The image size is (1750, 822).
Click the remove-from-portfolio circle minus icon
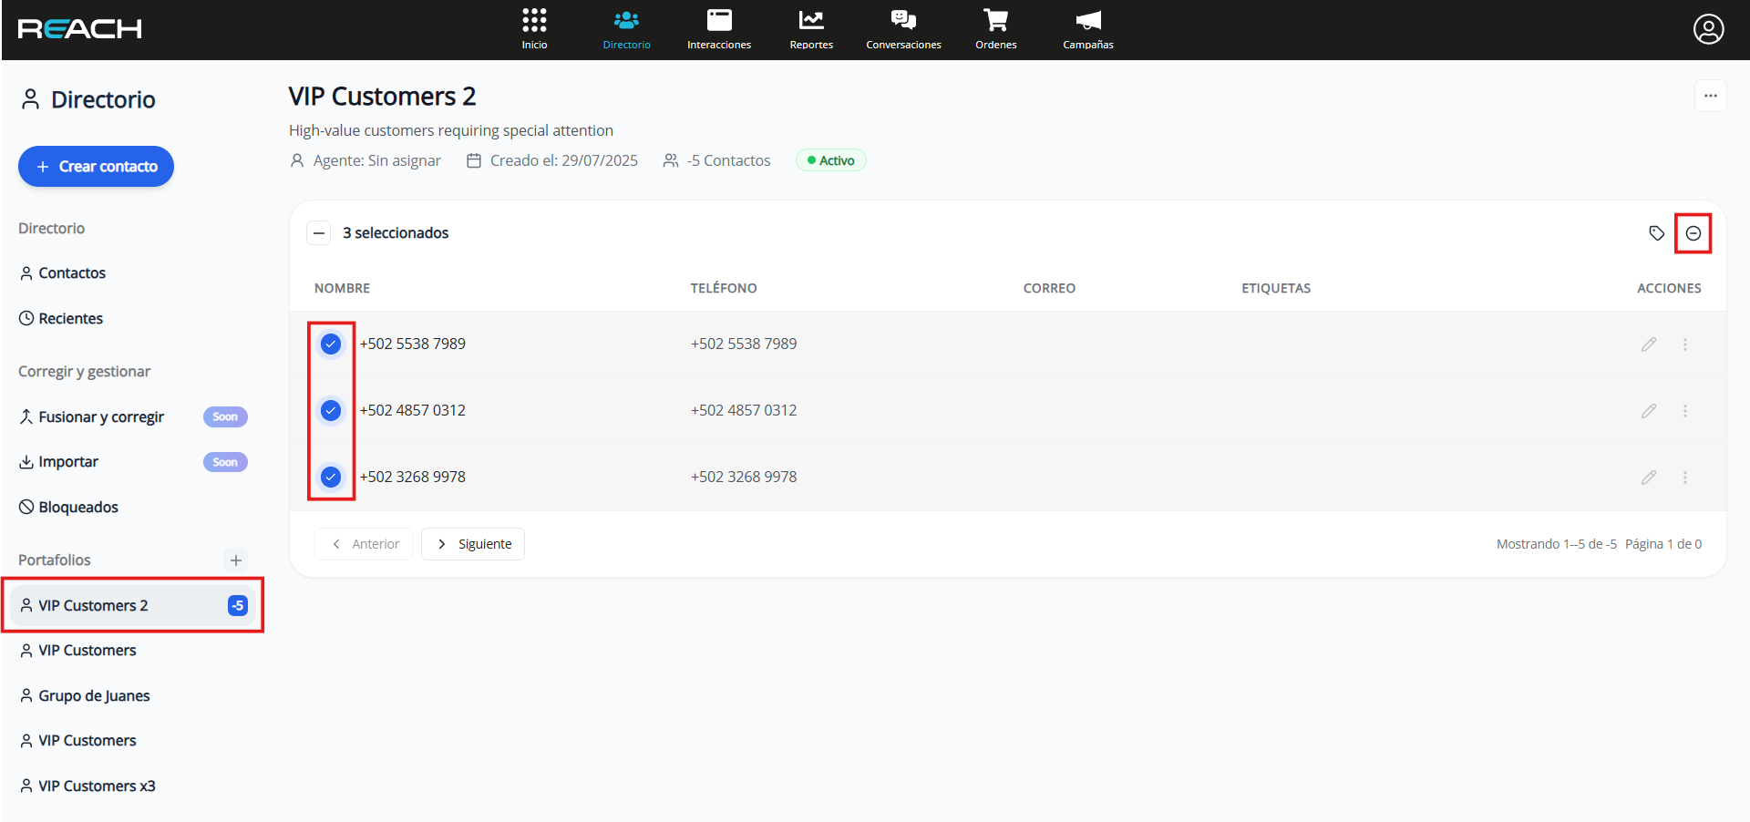click(1693, 233)
